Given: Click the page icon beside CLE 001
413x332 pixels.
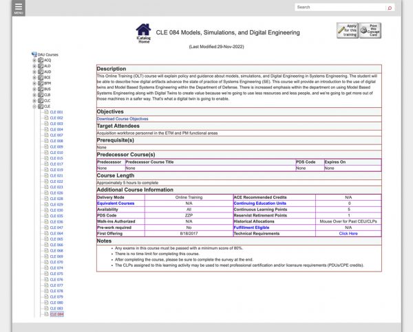Looking at the screenshot, I should point(46,112).
